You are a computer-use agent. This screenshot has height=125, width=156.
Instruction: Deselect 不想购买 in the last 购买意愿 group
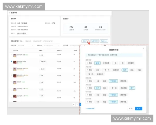113,102
